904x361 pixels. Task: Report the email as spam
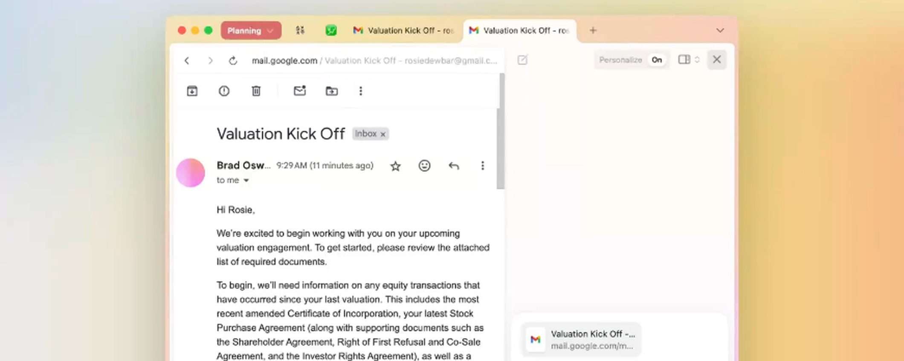click(x=224, y=91)
